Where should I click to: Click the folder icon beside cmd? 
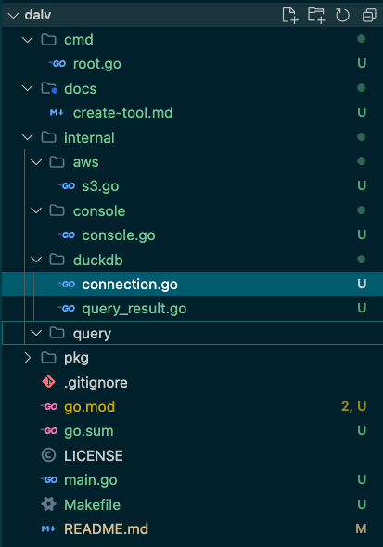[x=48, y=40]
